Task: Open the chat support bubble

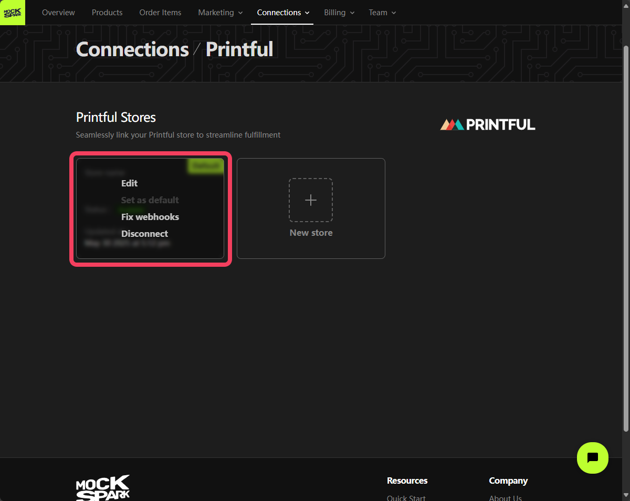Action: click(593, 458)
